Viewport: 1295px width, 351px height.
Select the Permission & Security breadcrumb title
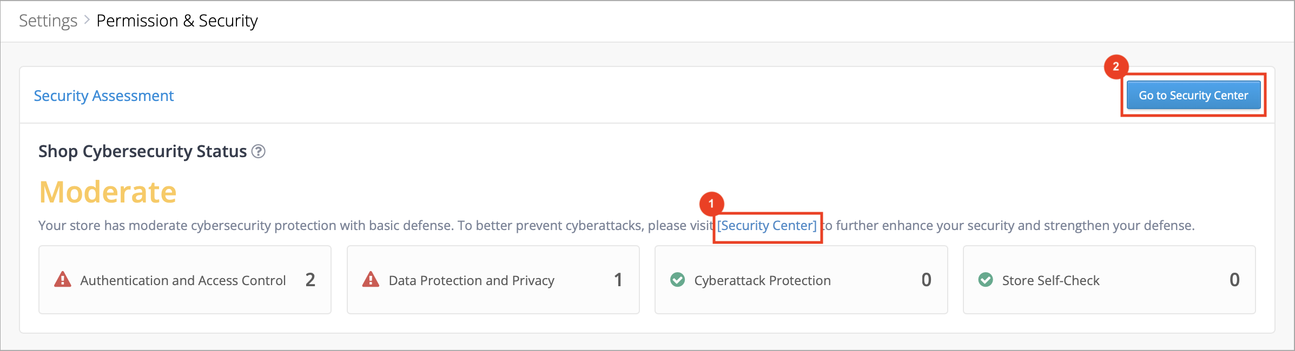tap(177, 21)
